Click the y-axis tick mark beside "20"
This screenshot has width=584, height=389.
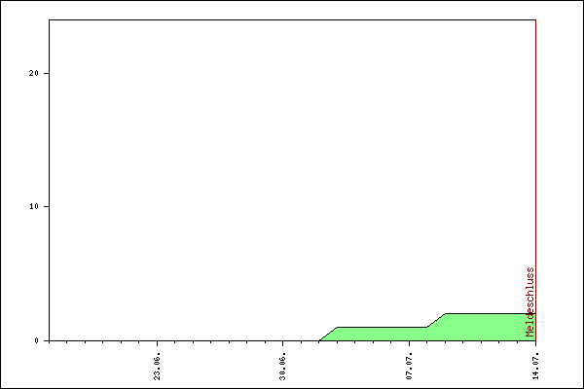[x=45, y=73]
